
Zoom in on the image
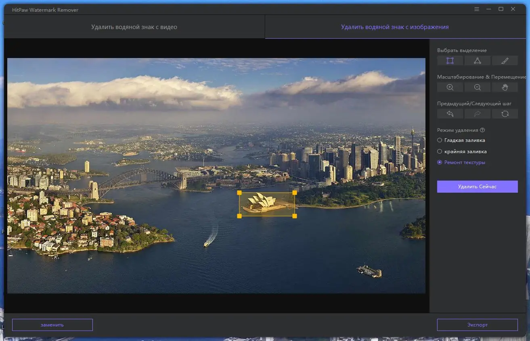450,87
